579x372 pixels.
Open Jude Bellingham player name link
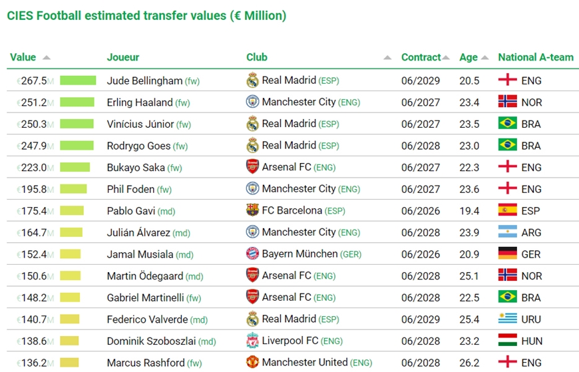click(x=145, y=81)
